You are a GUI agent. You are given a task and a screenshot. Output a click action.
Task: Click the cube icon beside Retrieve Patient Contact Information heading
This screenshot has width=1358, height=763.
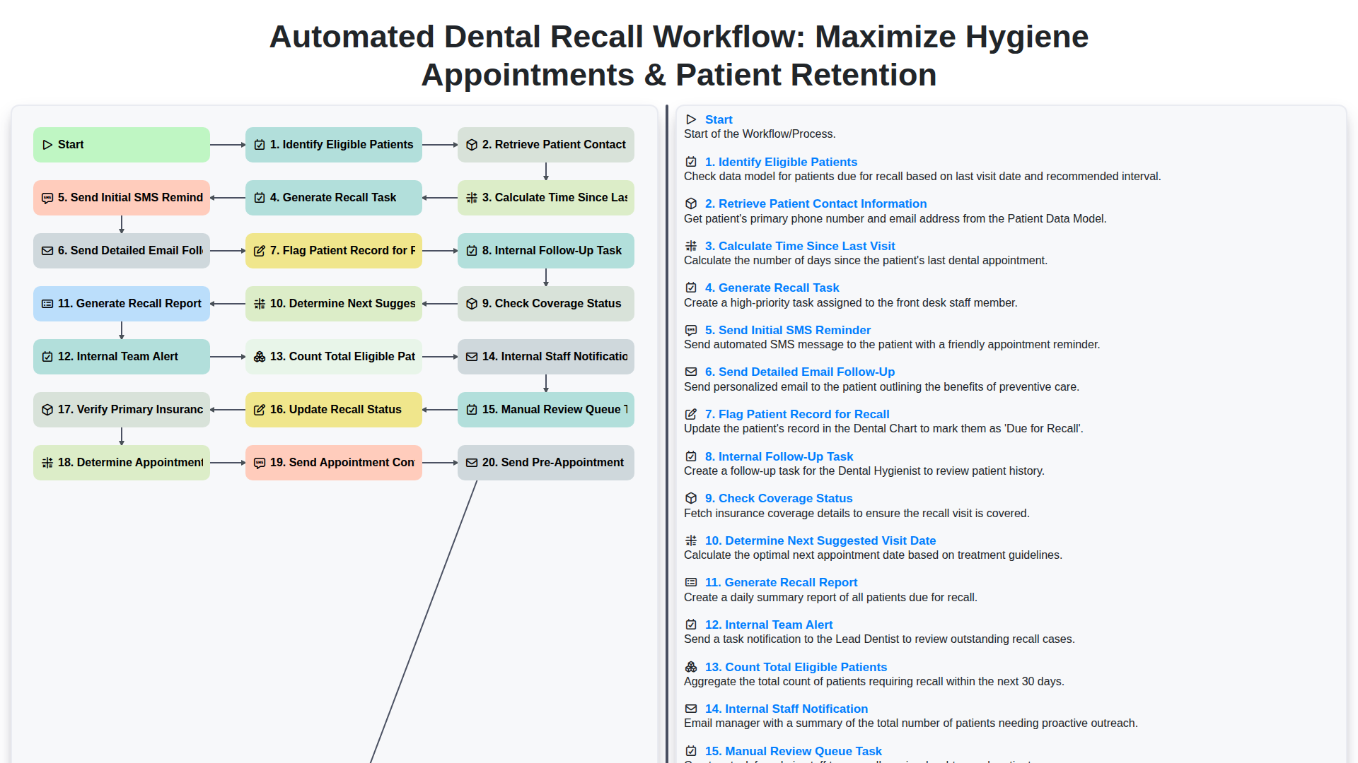click(691, 203)
